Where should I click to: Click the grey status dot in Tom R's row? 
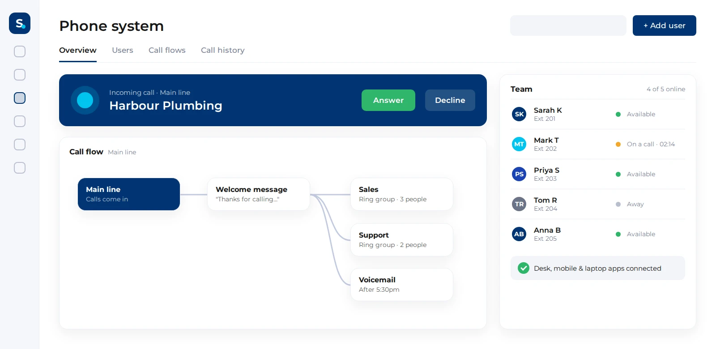tap(618, 204)
